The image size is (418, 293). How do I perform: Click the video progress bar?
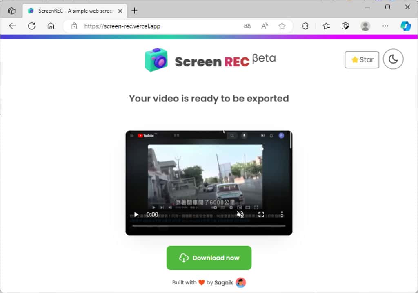[x=209, y=226]
